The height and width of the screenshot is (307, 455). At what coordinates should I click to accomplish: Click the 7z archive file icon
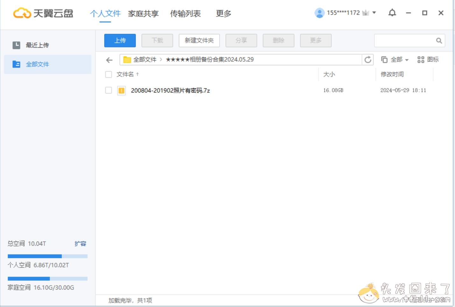point(121,91)
